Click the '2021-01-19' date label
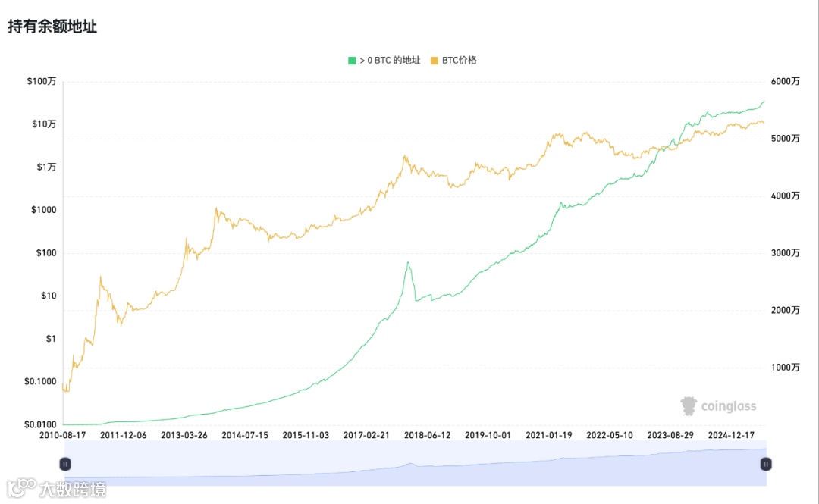 point(548,435)
